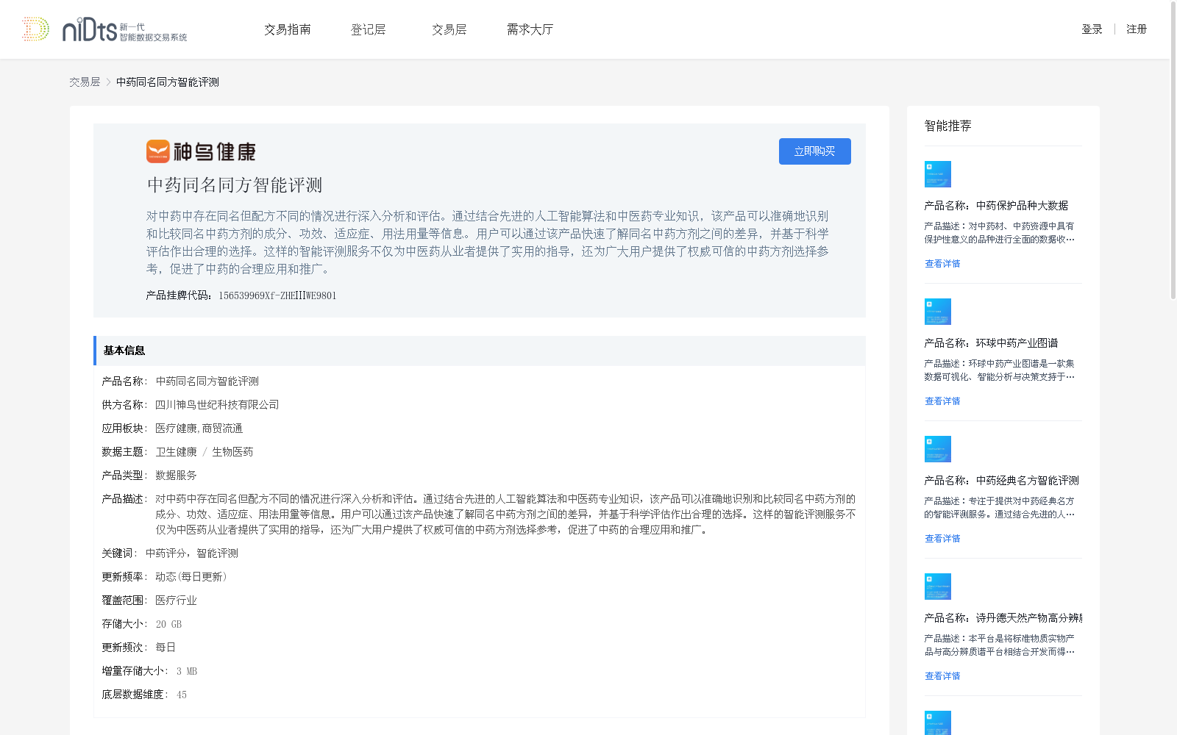
Task: Click the 智能推荐 panel heading
Action: point(948,126)
